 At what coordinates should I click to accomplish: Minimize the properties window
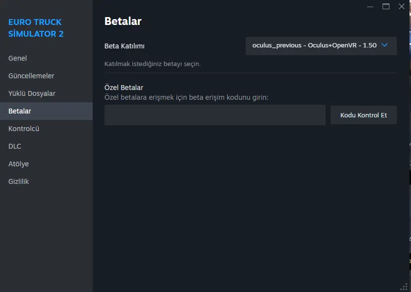click(x=370, y=6)
